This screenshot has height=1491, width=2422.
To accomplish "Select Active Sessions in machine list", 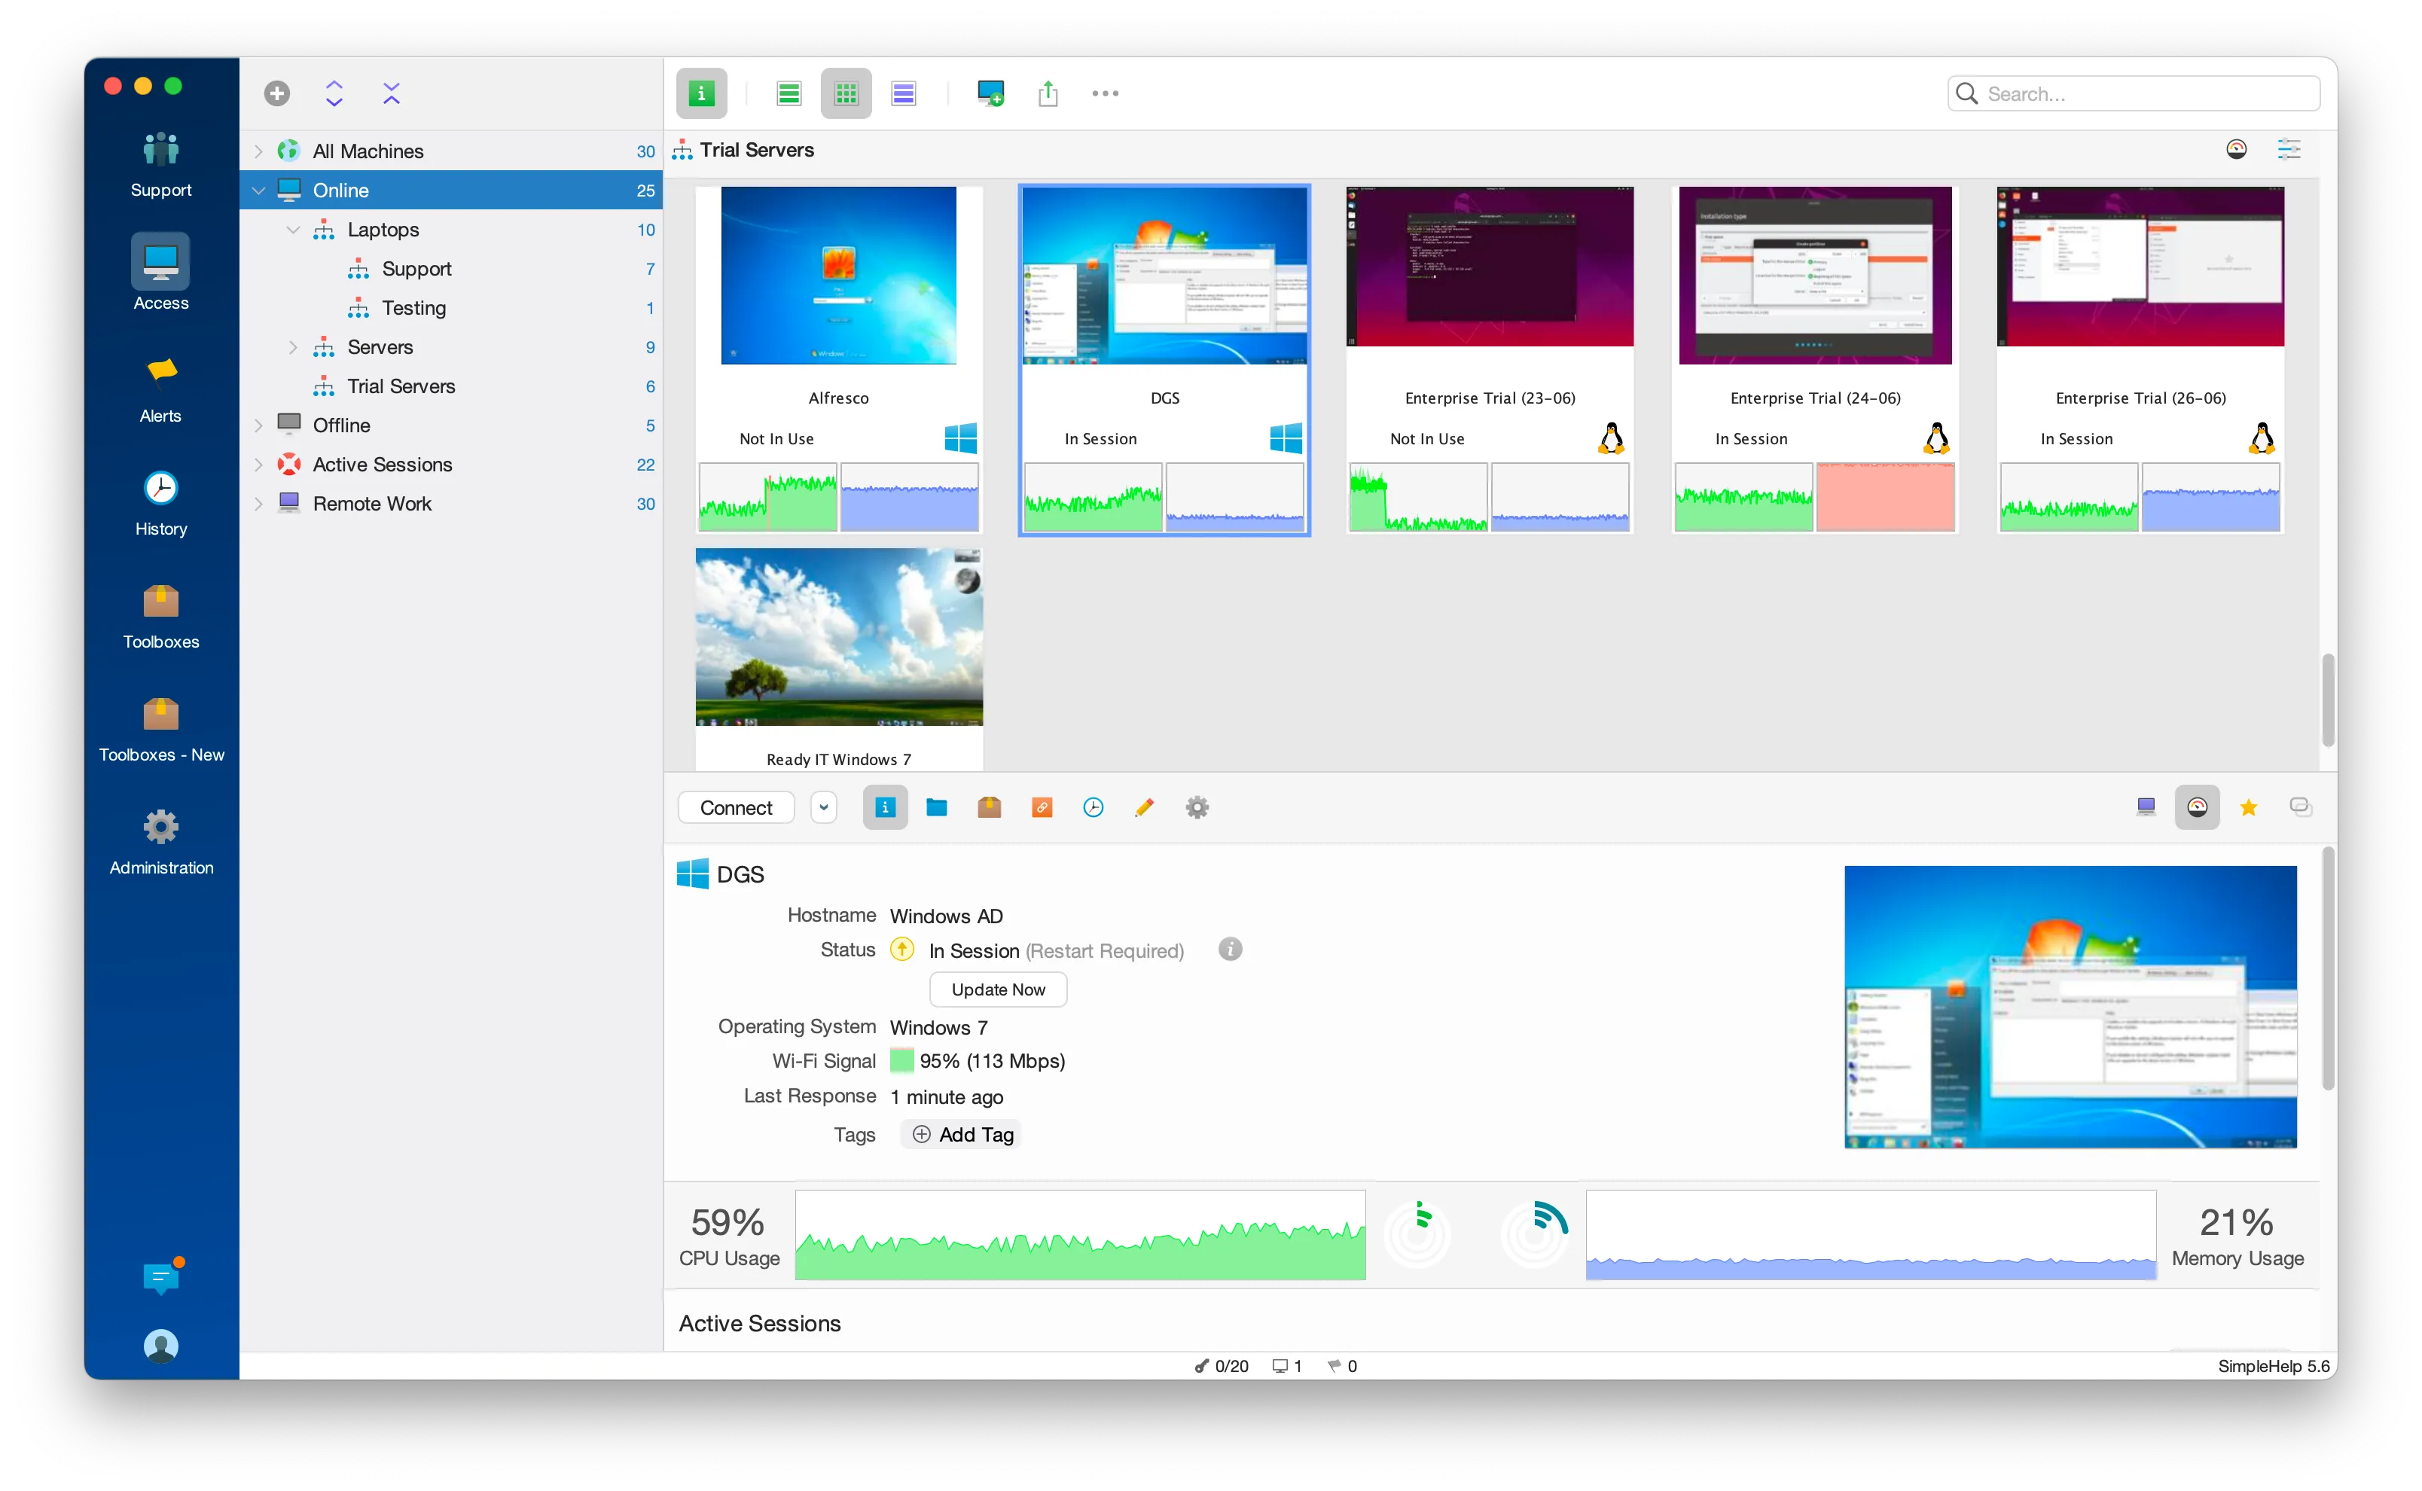I will pos(382,465).
